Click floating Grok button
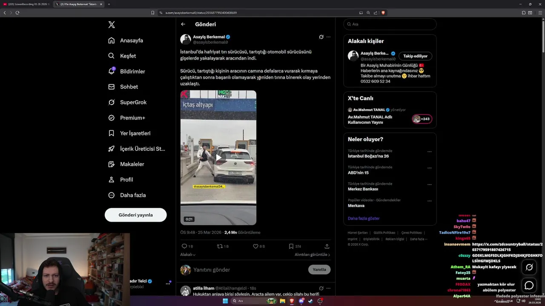Screen dimensions: 545x306 (529, 267)
